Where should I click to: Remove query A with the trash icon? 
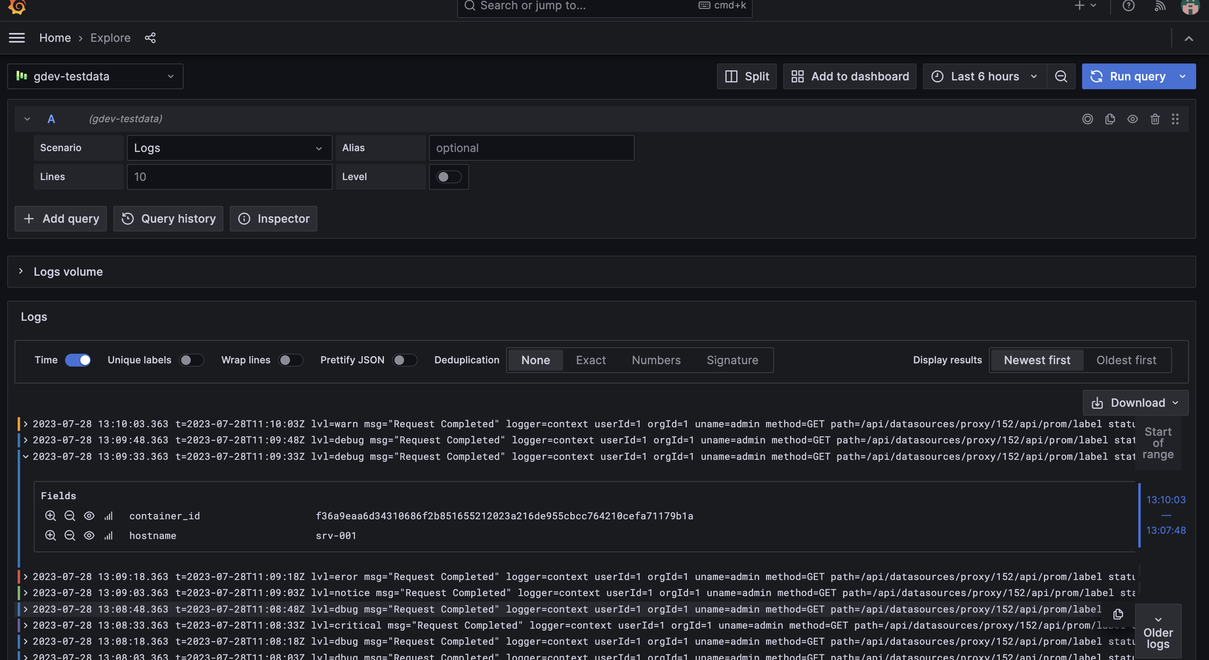point(1155,119)
